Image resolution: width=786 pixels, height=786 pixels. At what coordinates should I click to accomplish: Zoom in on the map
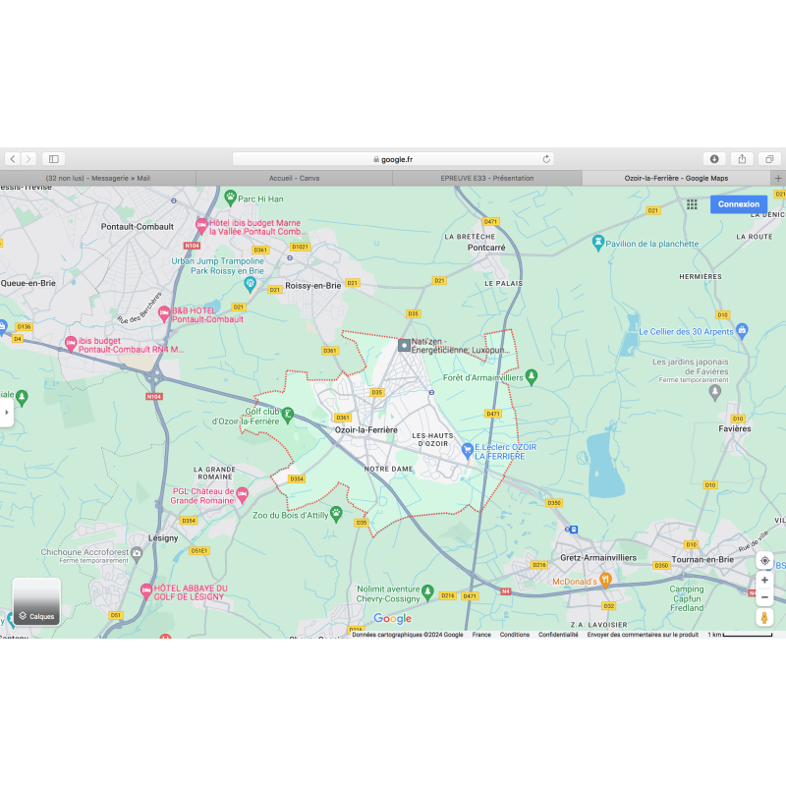pyautogui.click(x=764, y=580)
